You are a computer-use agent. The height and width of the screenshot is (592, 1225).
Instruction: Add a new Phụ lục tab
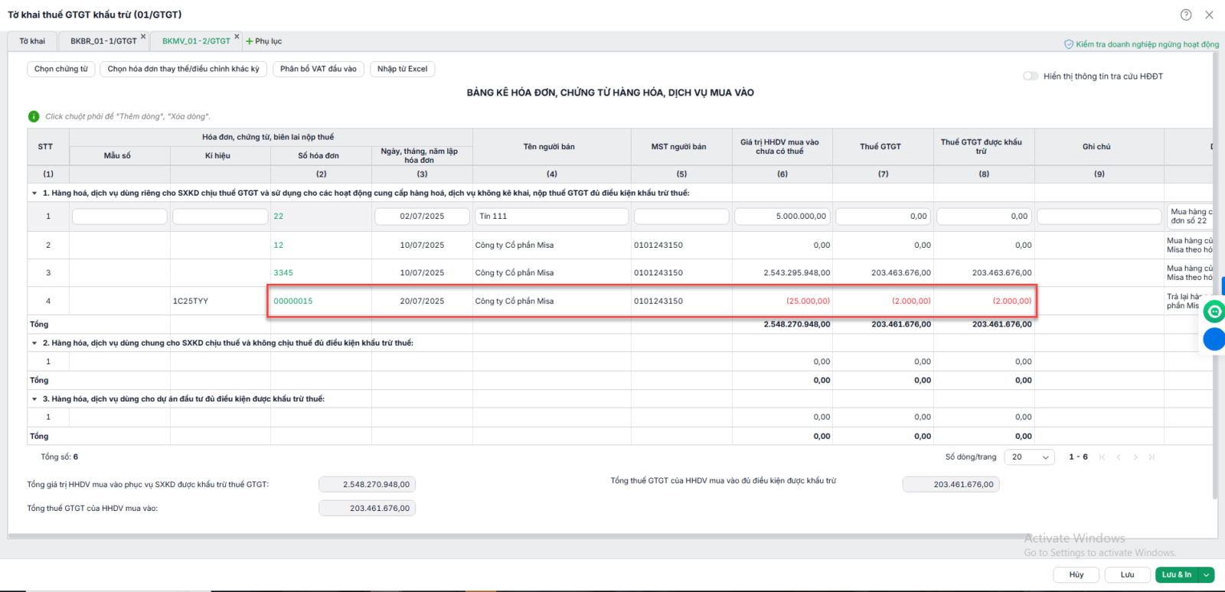click(x=264, y=41)
